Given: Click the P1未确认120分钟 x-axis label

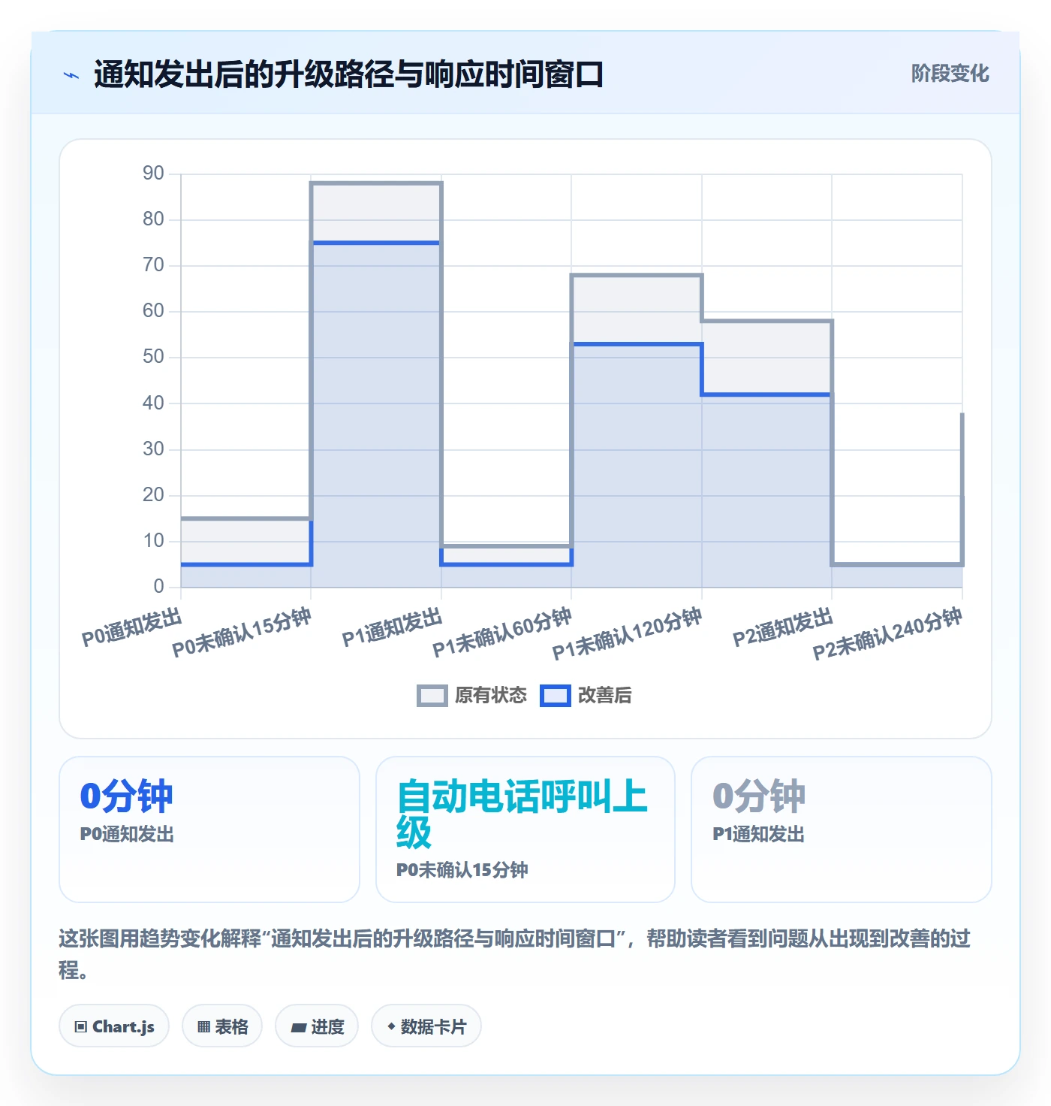Looking at the screenshot, I should [x=628, y=634].
